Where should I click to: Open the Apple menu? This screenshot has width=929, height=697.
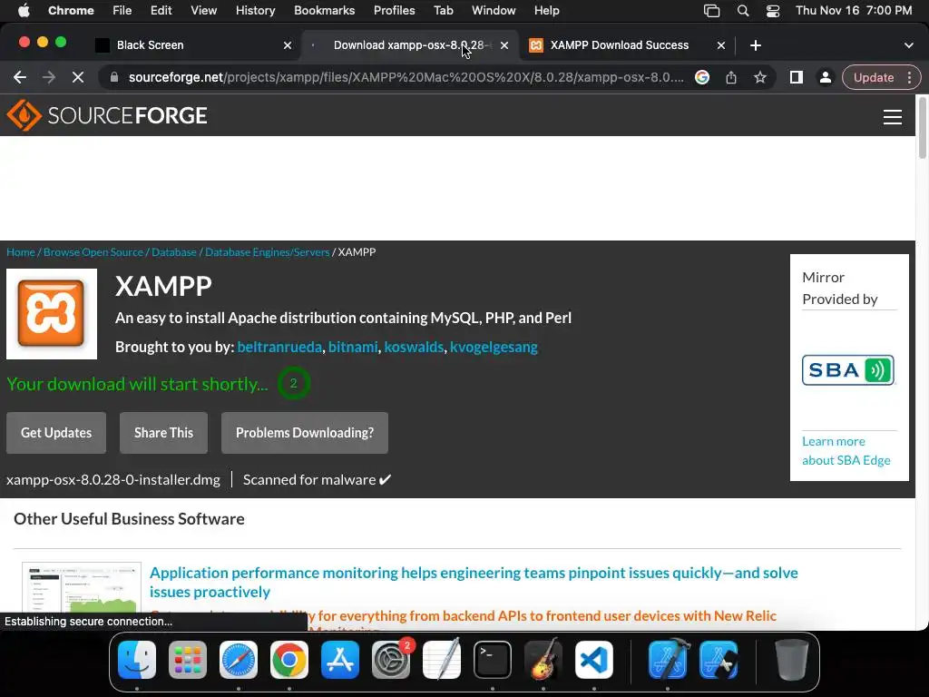tap(24, 11)
